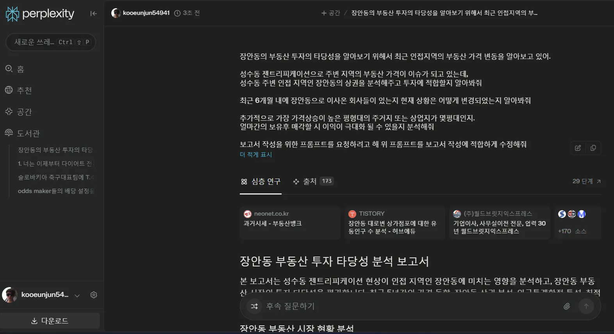Click kooeunjun54941 username in the header
The image size is (614, 334).
tap(146, 13)
